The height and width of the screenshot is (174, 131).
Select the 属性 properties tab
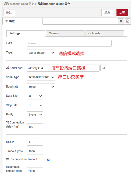23,21
